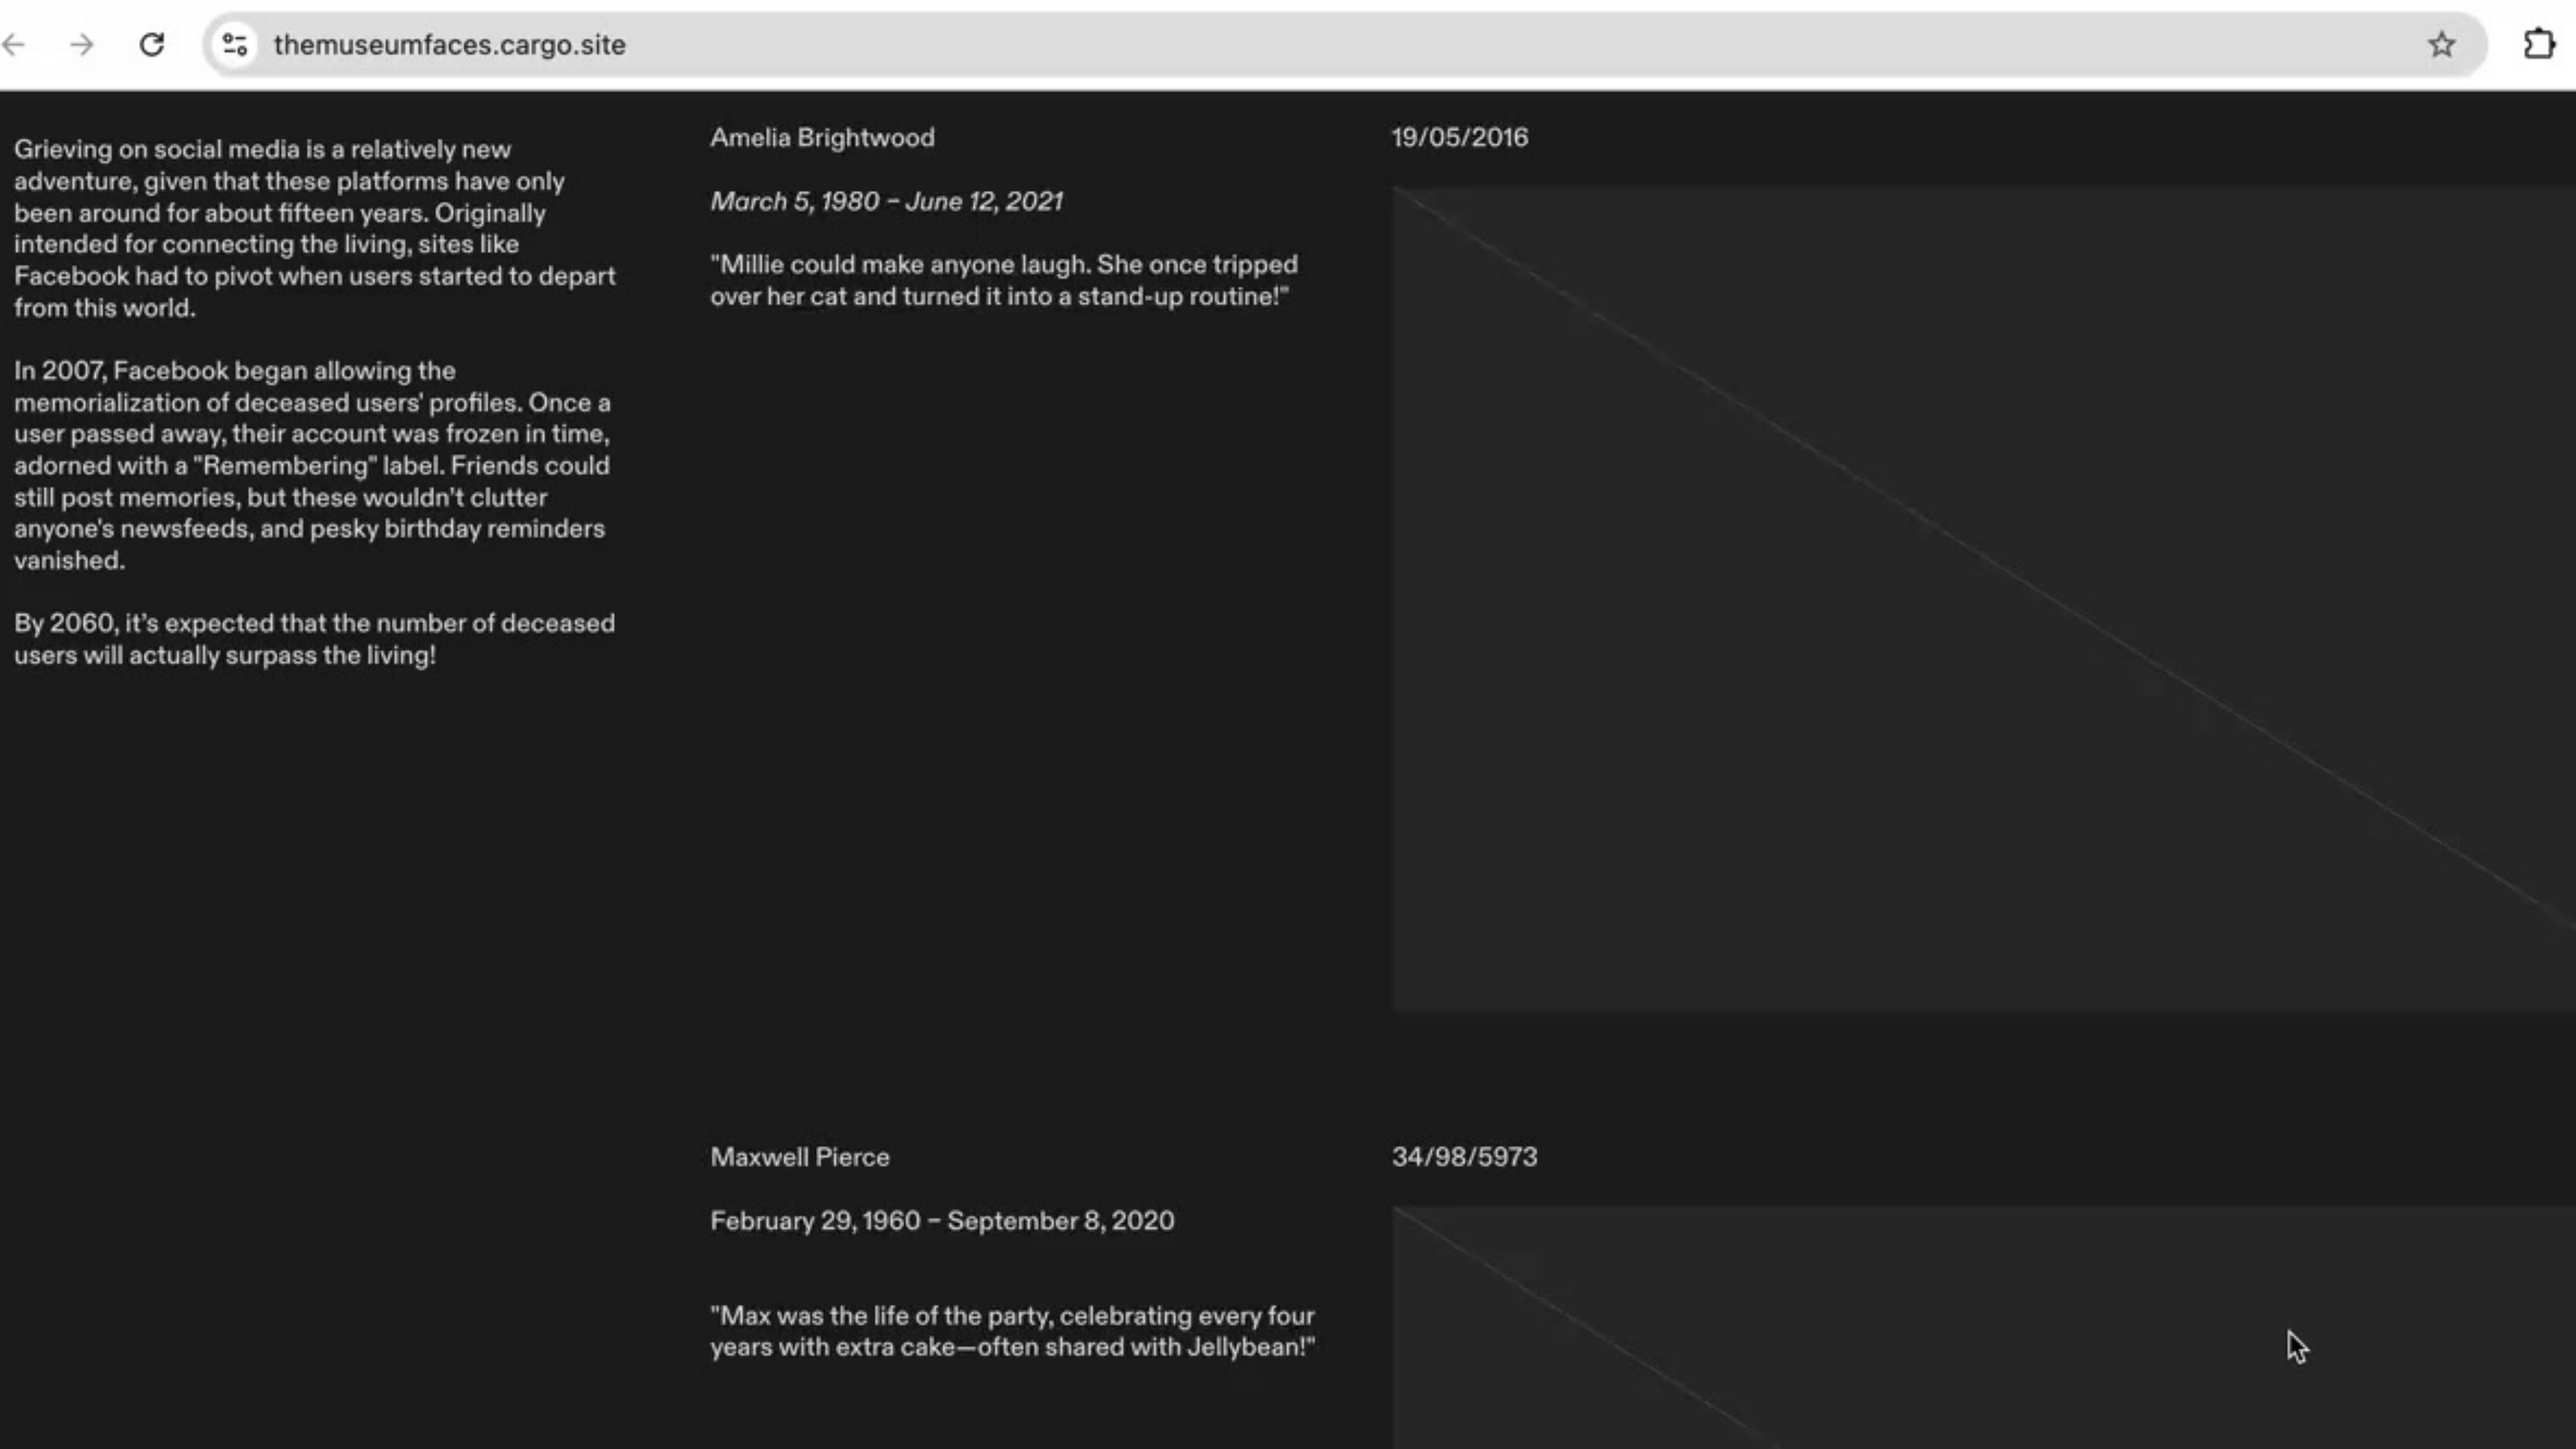The image size is (2576, 1449).
Task: Click the browser back arrow
Action: click(14, 44)
